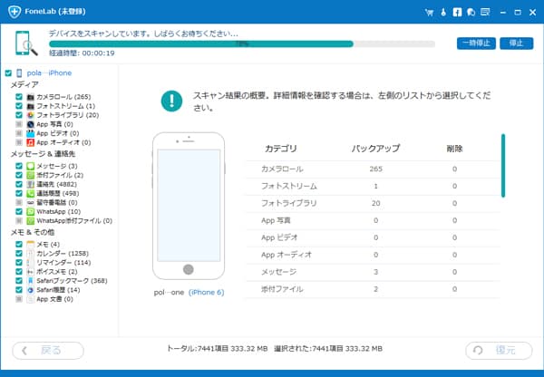Image resolution: width=544 pixels, height=377 pixels.
Task: Click the メモ & その他 section heading
Action: click(33, 232)
